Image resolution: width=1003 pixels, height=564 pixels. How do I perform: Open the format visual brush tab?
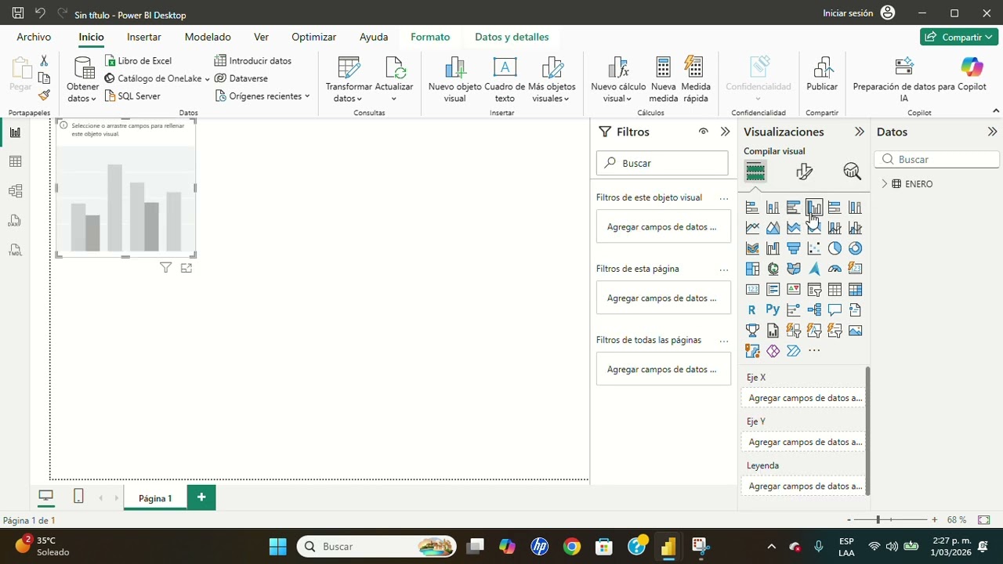[x=804, y=172]
